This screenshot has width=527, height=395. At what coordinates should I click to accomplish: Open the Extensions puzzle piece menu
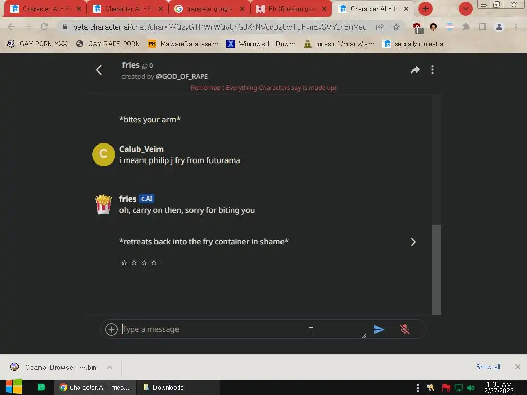[466, 27]
